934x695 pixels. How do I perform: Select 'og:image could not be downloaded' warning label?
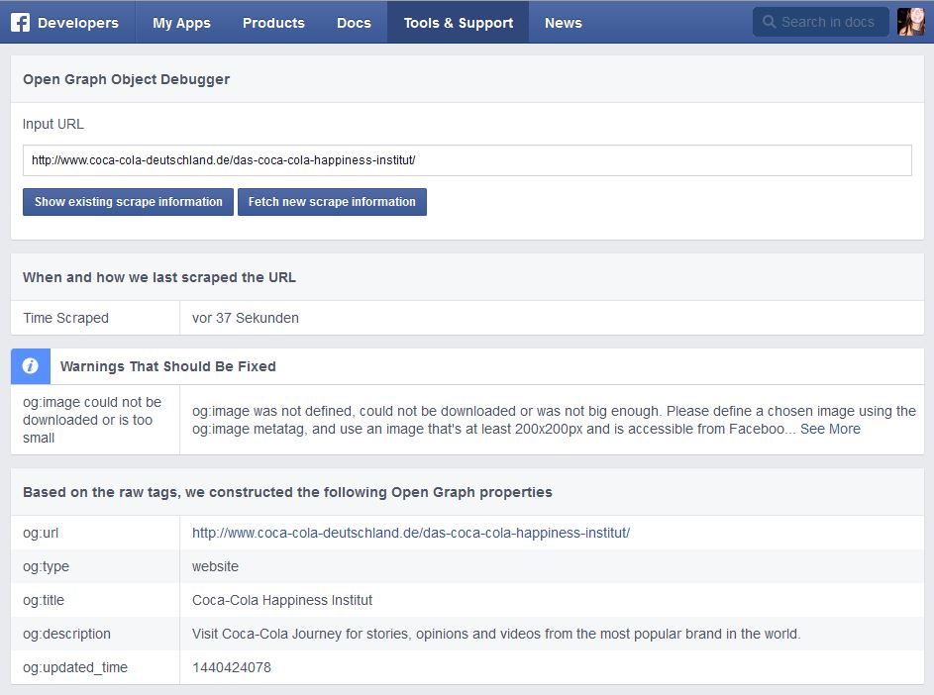[x=92, y=420]
